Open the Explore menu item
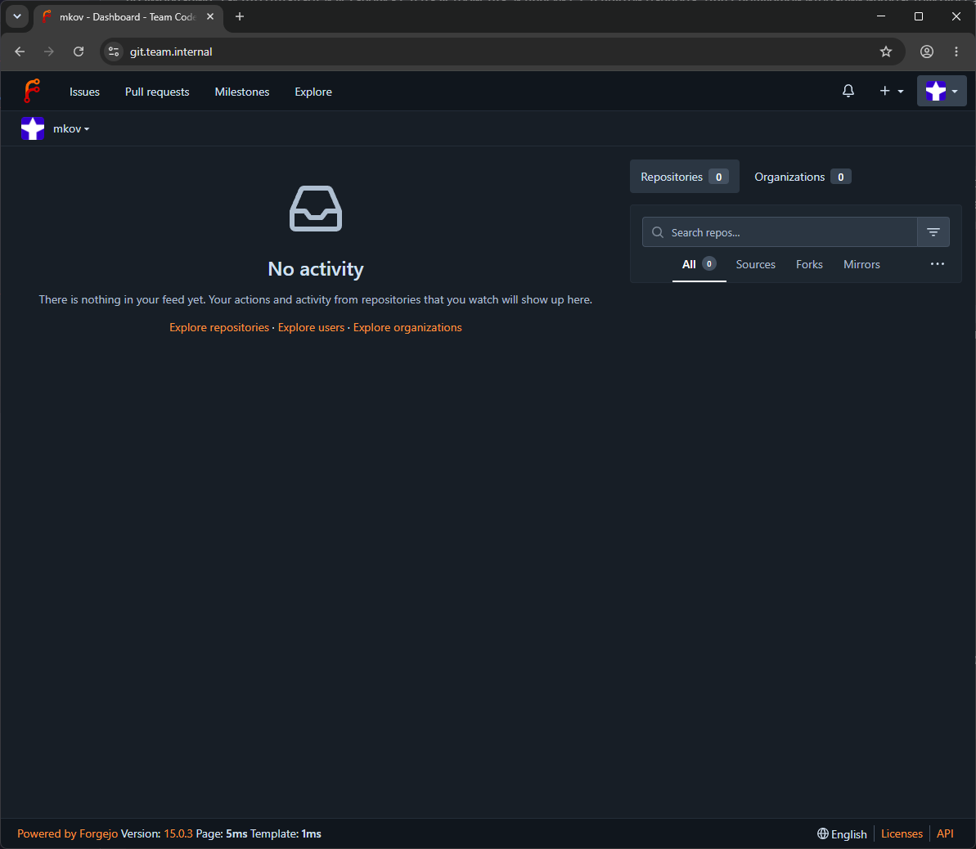This screenshot has height=849, width=976. point(313,92)
